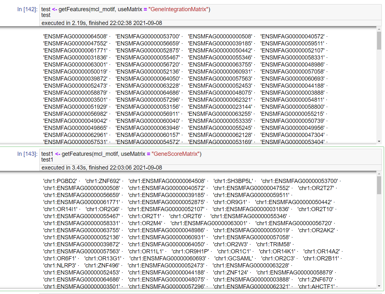Click 'chr1:OR14K1' in second output

[277, 251]
